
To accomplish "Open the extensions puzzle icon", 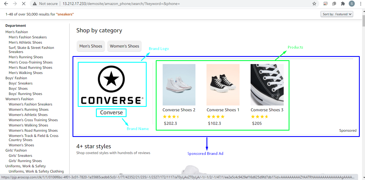I will pyautogui.click(x=343, y=4).
